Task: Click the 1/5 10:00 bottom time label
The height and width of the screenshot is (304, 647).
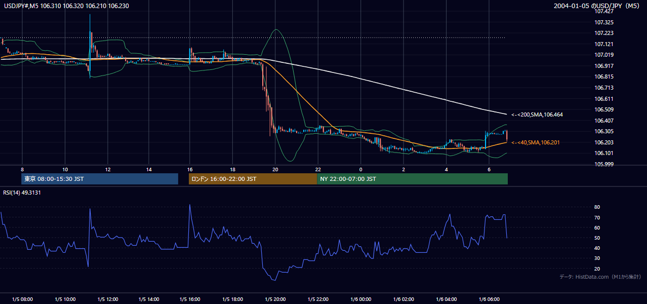Action: point(65,299)
